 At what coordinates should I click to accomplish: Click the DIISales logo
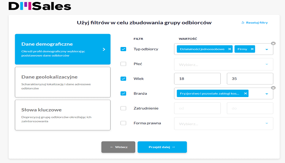(40, 6)
